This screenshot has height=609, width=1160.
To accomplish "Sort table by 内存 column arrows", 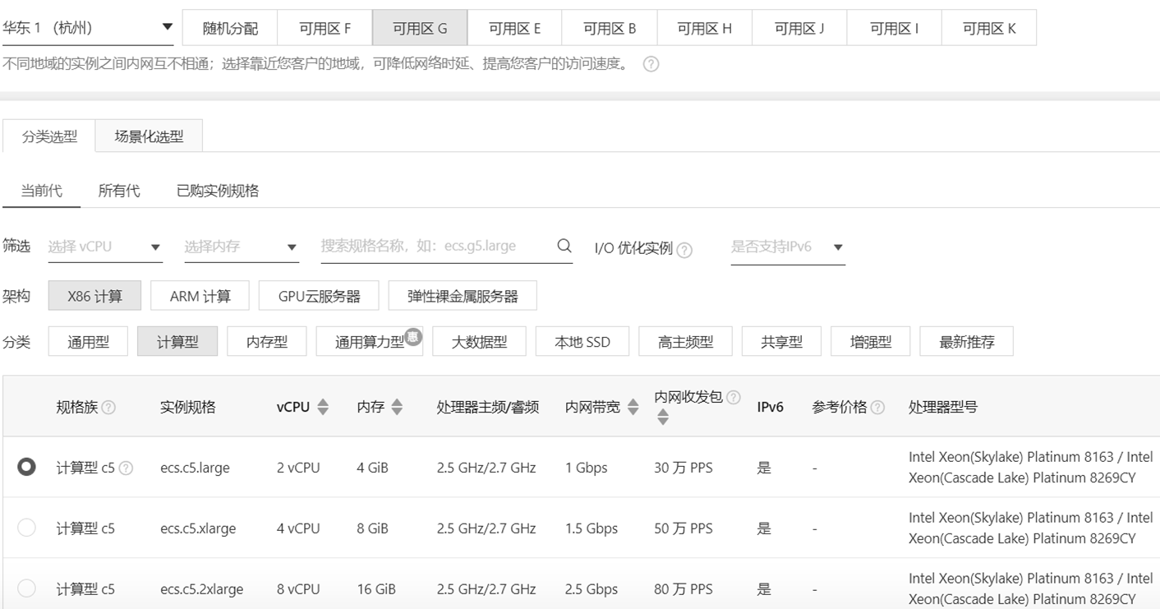I will (397, 407).
